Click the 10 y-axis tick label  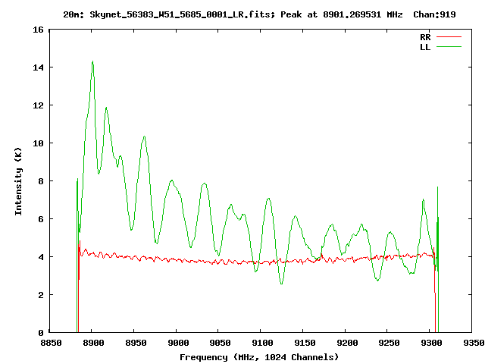(36, 143)
